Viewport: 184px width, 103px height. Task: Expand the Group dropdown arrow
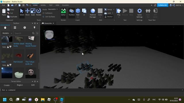[114, 9]
